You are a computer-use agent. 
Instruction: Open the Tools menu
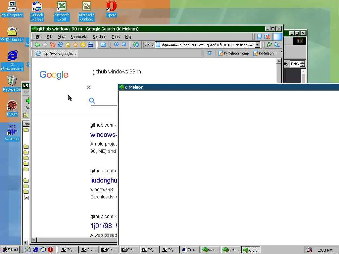pos(116,37)
